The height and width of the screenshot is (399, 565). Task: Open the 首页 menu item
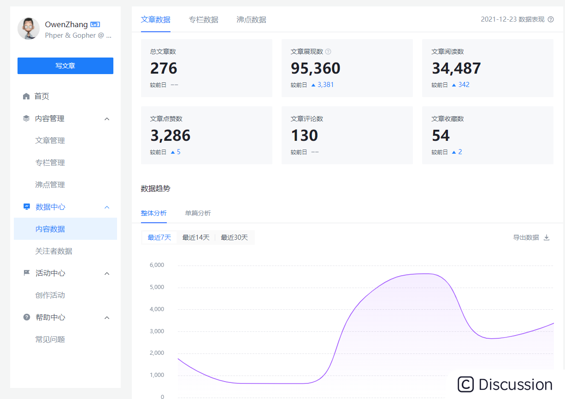point(65,96)
